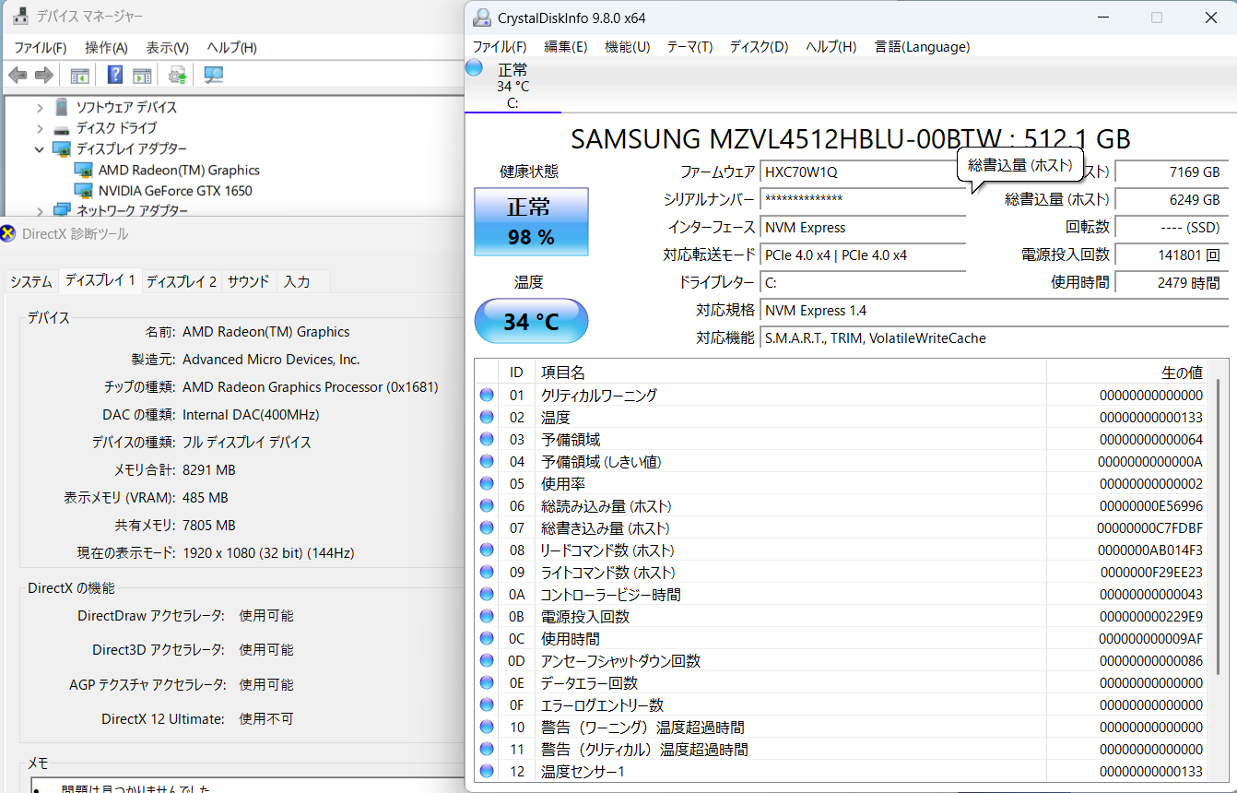Screen dimensions: 1237x793
Task: Select the C: drive entry under 正常 34 °C
Action: coord(512,103)
